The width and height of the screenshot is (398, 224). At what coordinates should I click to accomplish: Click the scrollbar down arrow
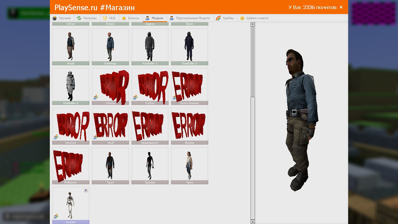(x=253, y=222)
